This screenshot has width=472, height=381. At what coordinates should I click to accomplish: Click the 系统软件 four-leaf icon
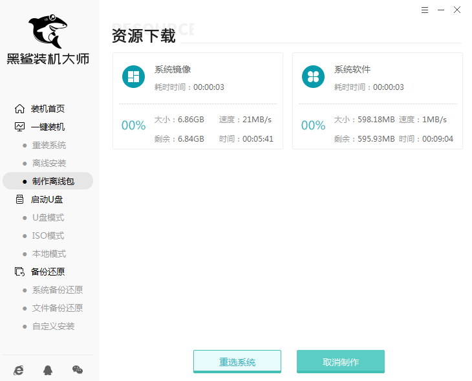point(313,77)
